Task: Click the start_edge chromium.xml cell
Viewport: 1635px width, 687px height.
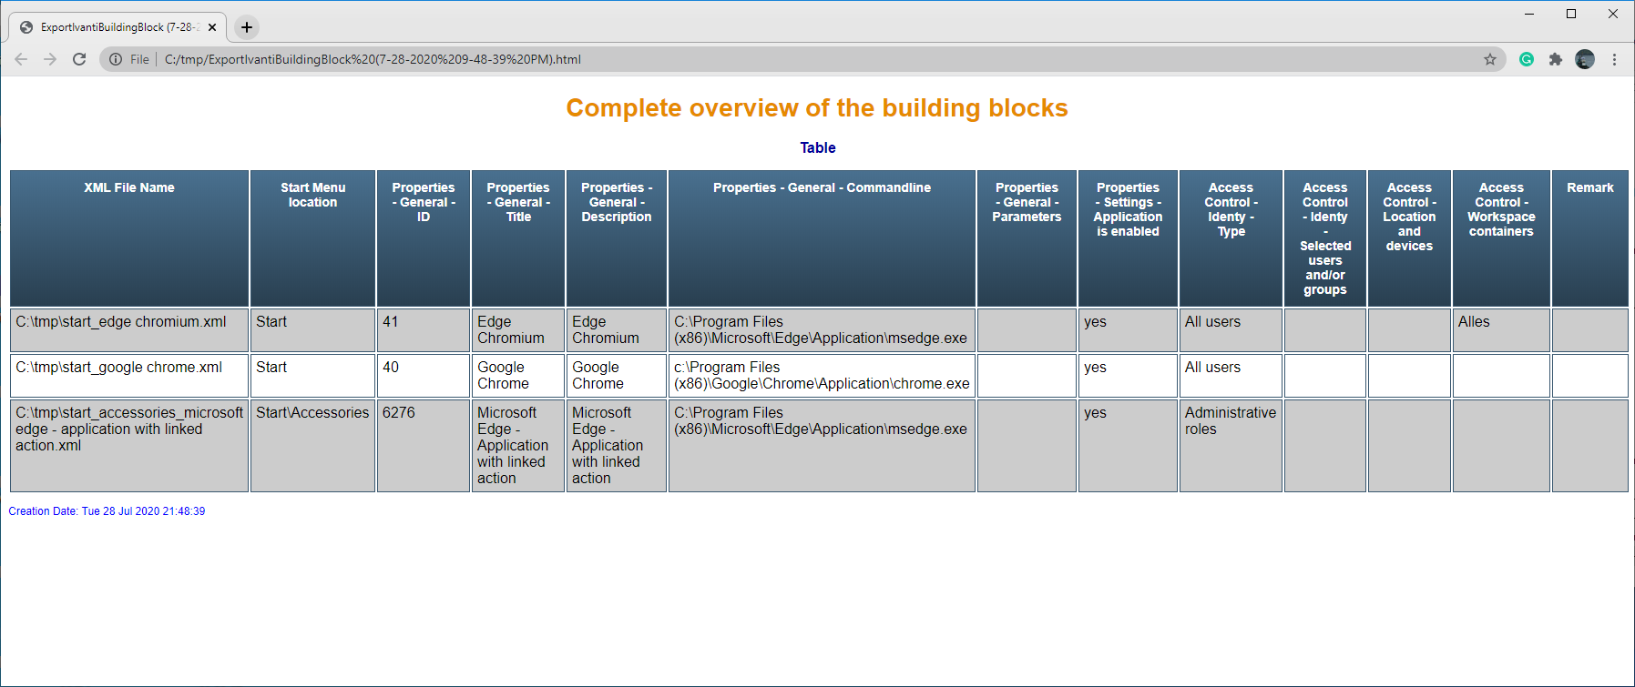Action: pyautogui.click(x=121, y=322)
